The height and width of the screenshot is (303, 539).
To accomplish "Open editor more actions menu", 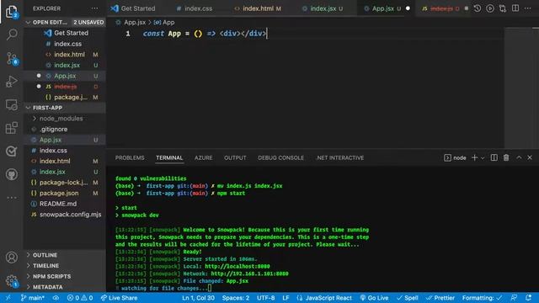I will [528, 8].
